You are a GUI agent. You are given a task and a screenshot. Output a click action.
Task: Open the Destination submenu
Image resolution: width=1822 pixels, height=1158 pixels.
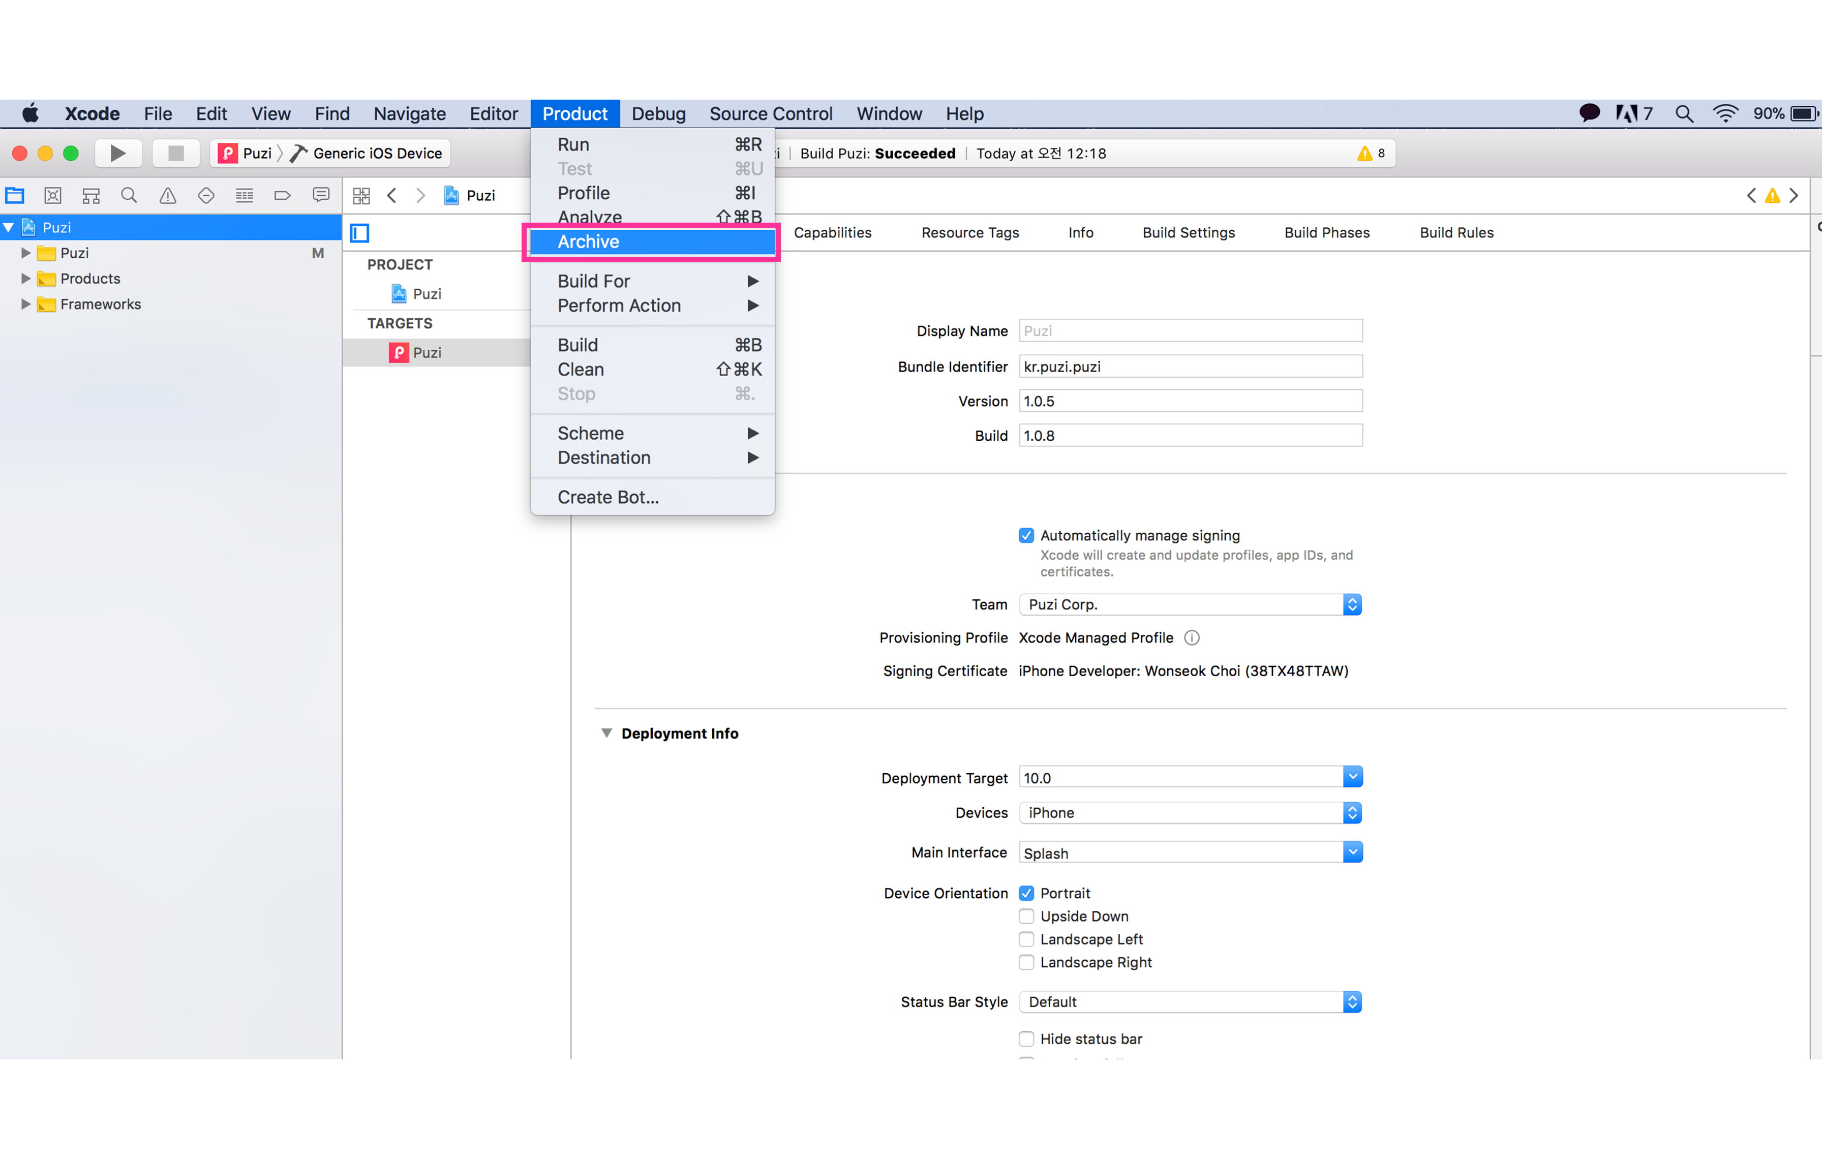click(652, 458)
